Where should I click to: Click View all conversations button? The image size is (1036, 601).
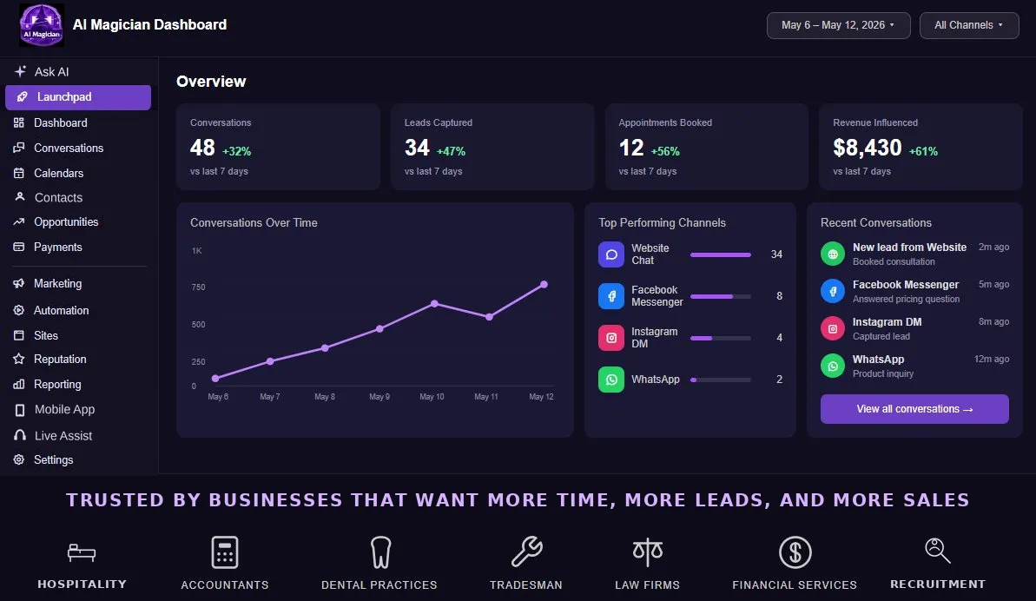point(914,409)
